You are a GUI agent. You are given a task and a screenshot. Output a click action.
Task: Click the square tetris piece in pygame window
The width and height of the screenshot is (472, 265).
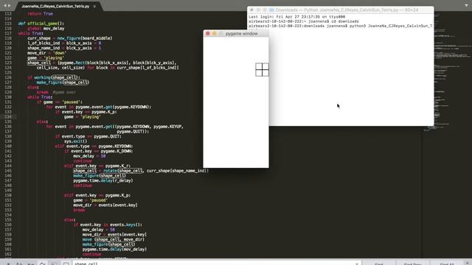point(262,69)
